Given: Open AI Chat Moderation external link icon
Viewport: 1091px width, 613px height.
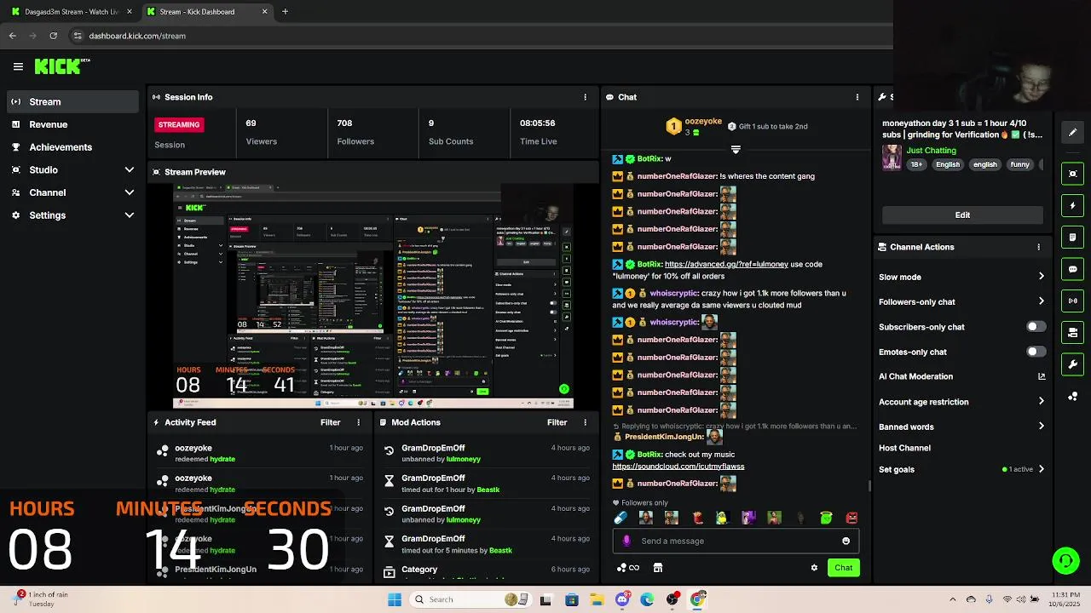Looking at the screenshot, I should point(1042,376).
